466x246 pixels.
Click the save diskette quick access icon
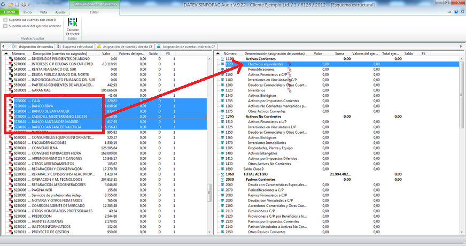(17, 5)
